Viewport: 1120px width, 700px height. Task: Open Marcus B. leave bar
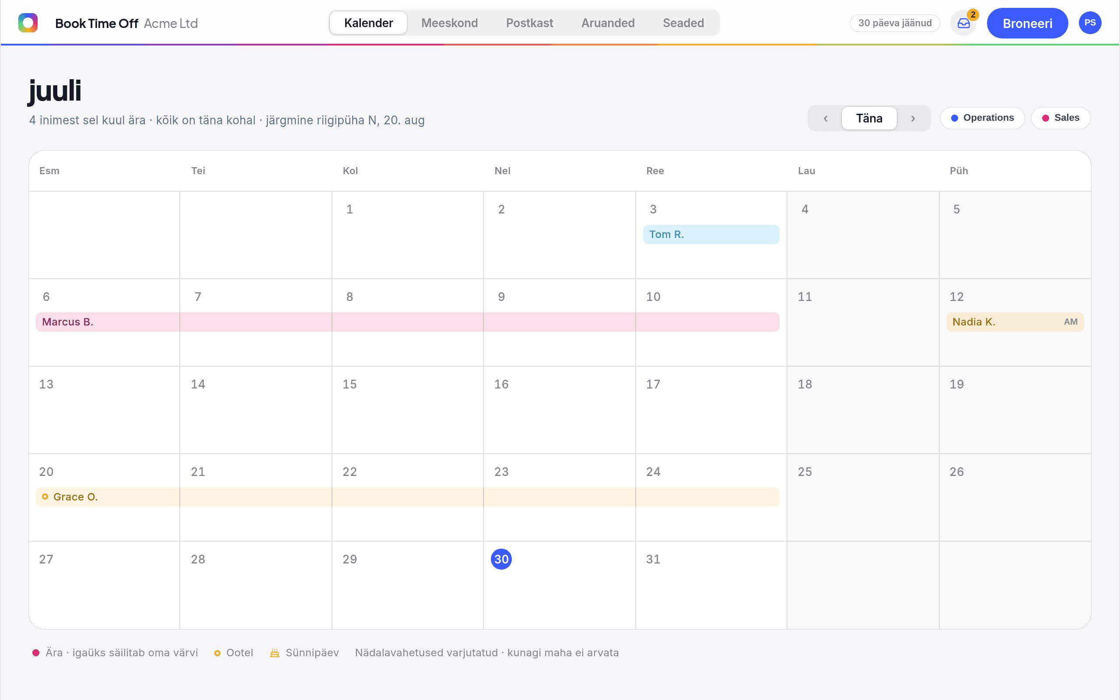[407, 322]
